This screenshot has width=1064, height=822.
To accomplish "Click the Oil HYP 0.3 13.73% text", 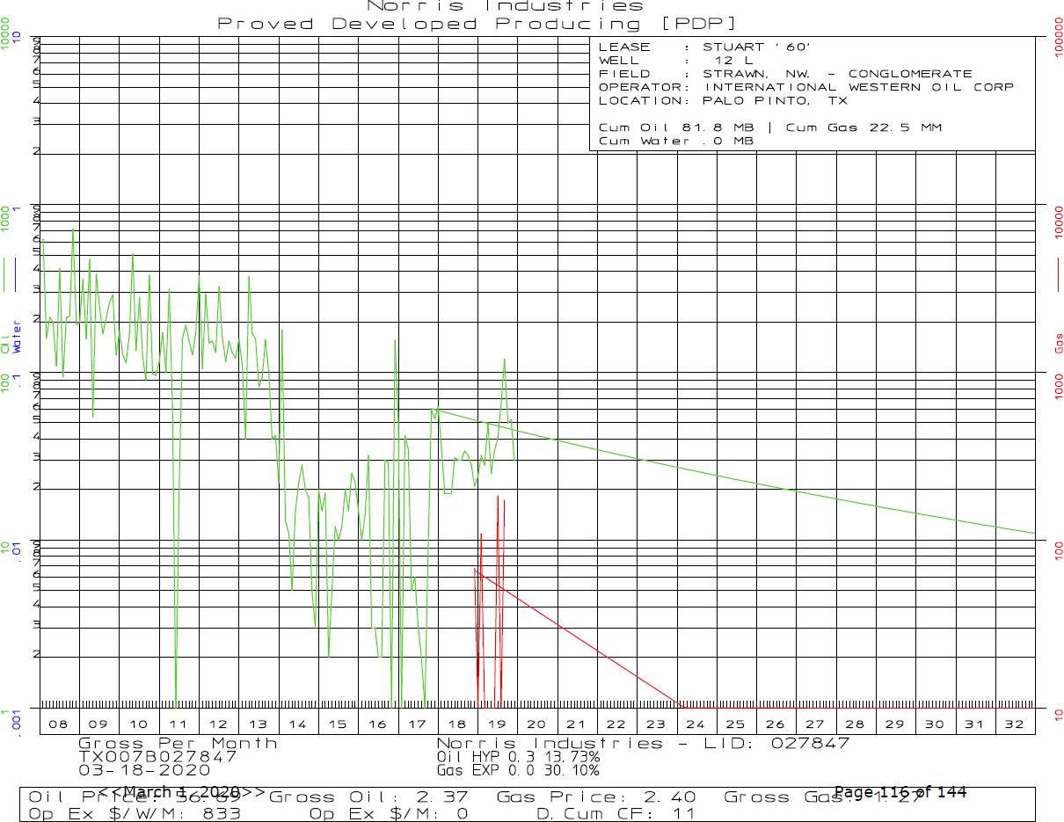I will point(518,756).
